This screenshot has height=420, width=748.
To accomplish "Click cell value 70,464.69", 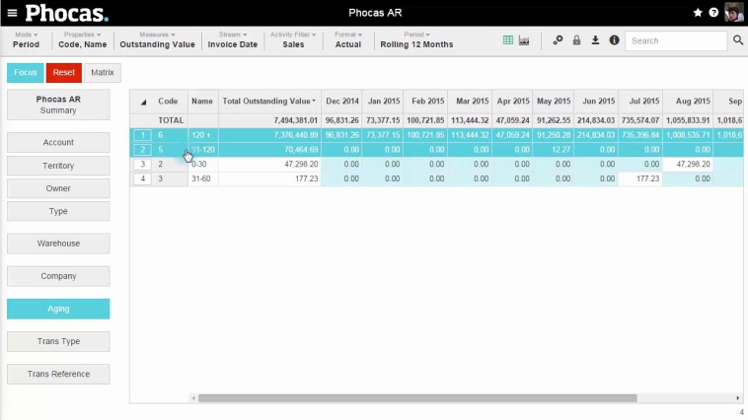I will (301, 150).
